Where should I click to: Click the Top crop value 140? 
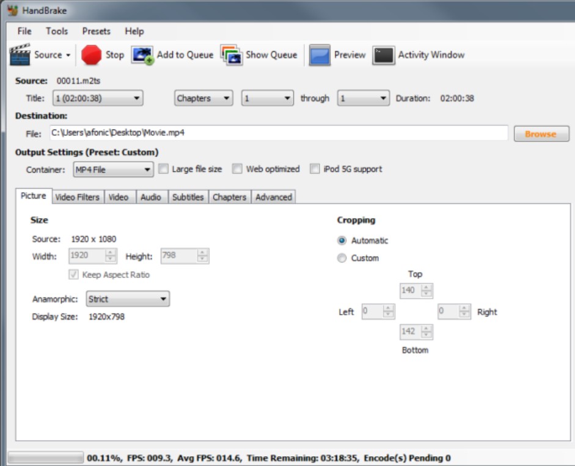click(x=411, y=290)
